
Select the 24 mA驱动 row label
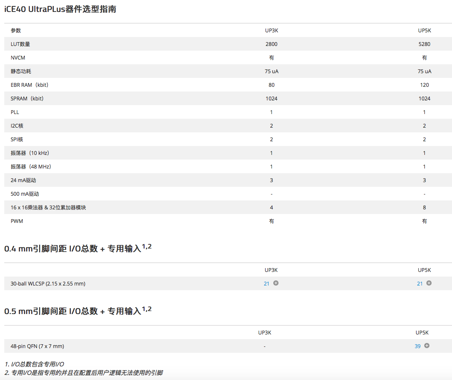(23, 180)
